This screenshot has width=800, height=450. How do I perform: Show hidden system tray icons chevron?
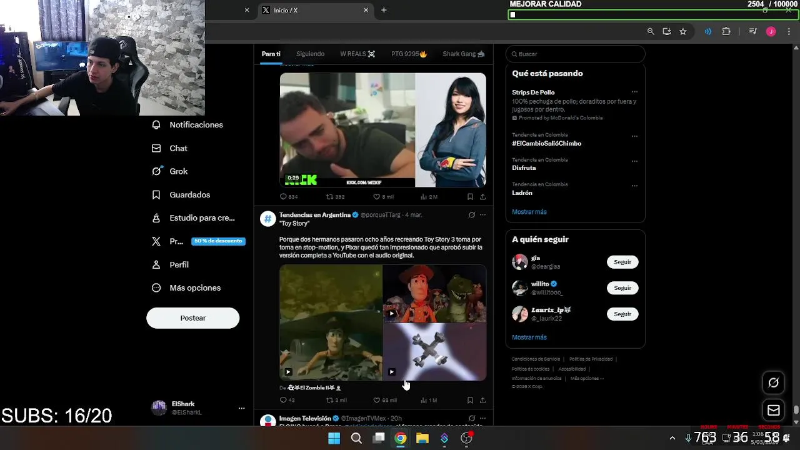coord(672,438)
